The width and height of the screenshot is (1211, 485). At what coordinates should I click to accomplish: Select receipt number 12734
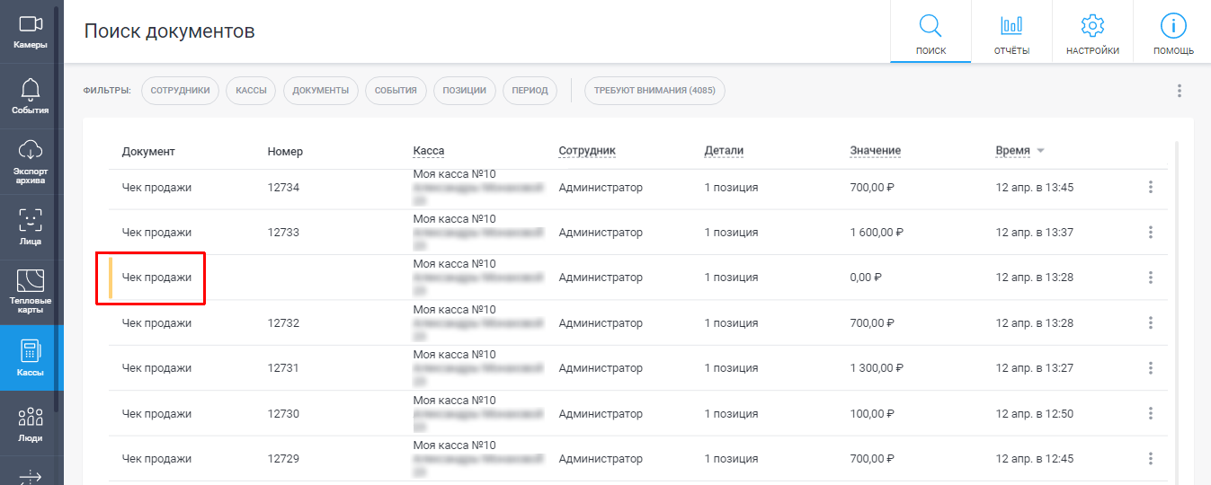(283, 188)
